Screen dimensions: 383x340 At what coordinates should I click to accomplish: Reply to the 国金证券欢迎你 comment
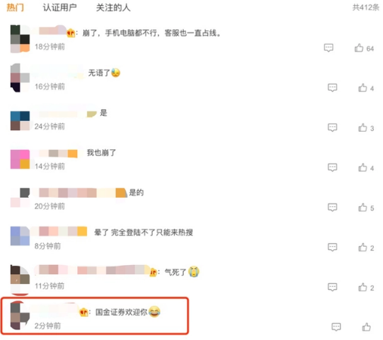pos(336,327)
